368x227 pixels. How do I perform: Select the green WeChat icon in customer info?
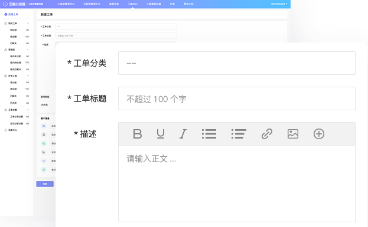(x=44, y=143)
